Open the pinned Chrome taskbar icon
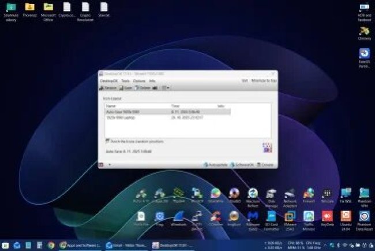 pyautogui.click(x=51, y=245)
